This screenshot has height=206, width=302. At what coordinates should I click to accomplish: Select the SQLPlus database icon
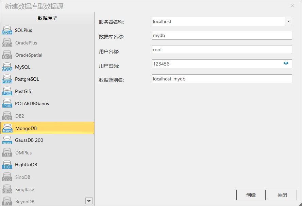(7, 30)
